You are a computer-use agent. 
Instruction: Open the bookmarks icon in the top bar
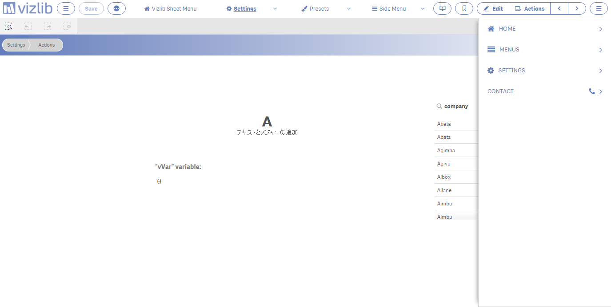[464, 8]
